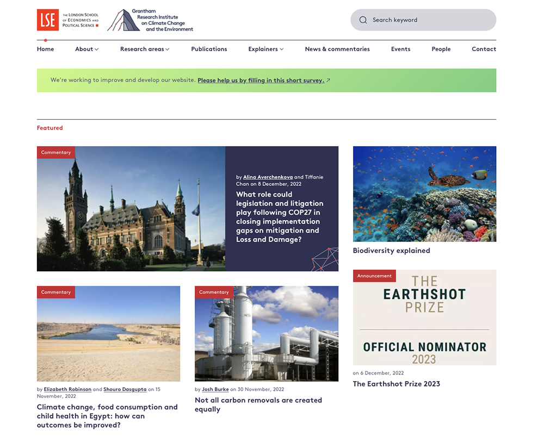The height and width of the screenshot is (436, 544).
Task: Click the Grantham Research Institute logo
Action: 150,20
